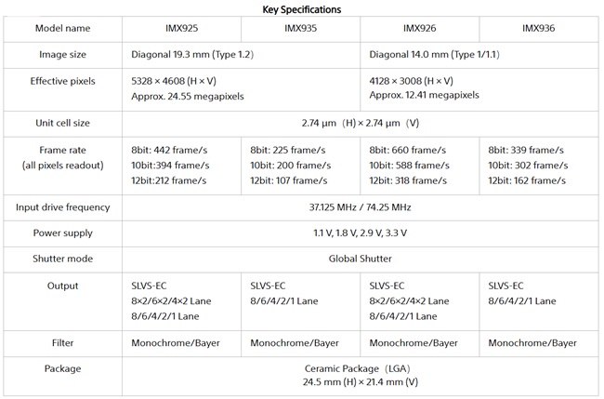Select the IMX935 column header
The width and height of the screenshot is (604, 399).
click(x=300, y=28)
